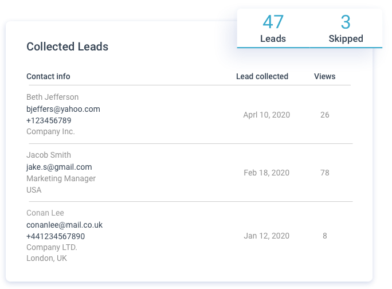Click phone number +441234567890
Image resolution: width=392 pixels, height=289 pixels.
tap(56, 236)
